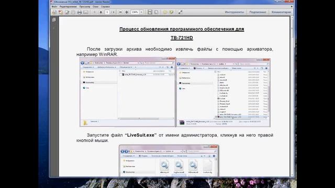This screenshot has height=188, width=335.
Task: Click the vertical scrollbar down arrow
Action: (x=292, y=175)
